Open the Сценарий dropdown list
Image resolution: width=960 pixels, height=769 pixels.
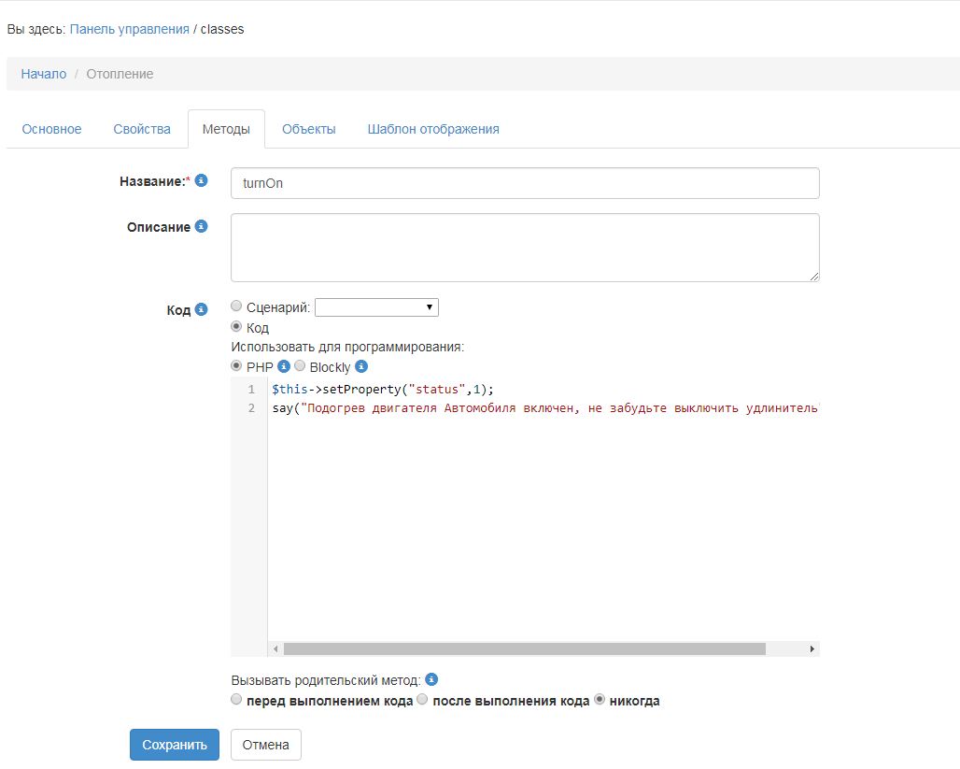pyautogui.click(x=376, y=307)
